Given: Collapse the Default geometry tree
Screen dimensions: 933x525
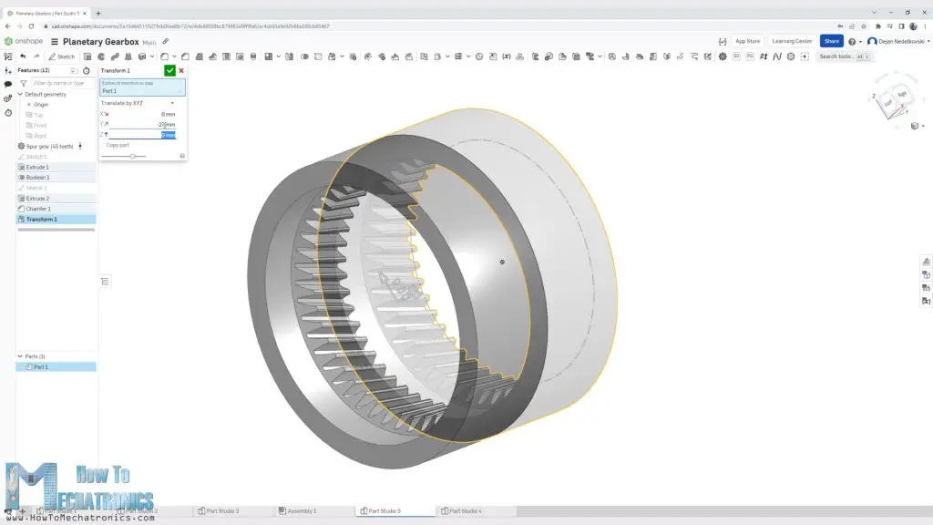Looking at the screenshot, I should pos(20,95).
